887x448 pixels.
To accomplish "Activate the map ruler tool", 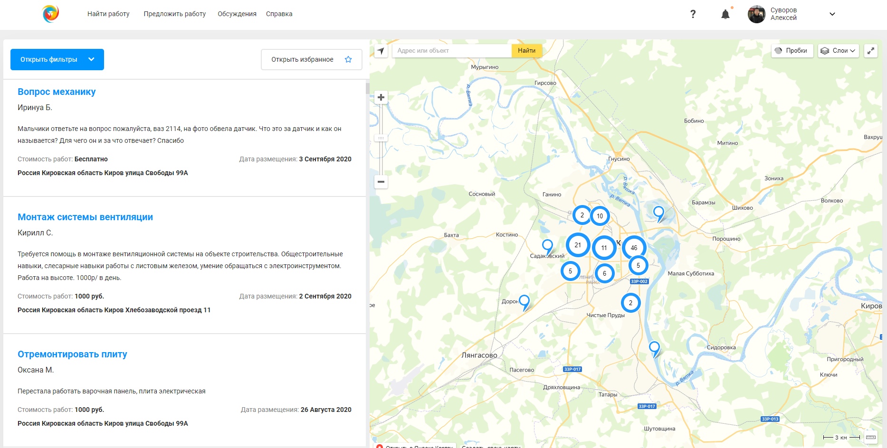I will (870, 437).
